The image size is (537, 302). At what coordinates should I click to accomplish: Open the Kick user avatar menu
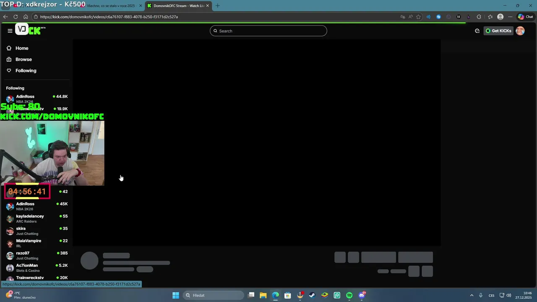[x=520, y=31]
